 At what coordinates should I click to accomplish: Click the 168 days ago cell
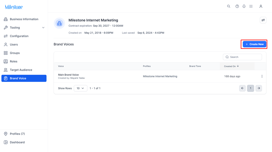point(232,76)
